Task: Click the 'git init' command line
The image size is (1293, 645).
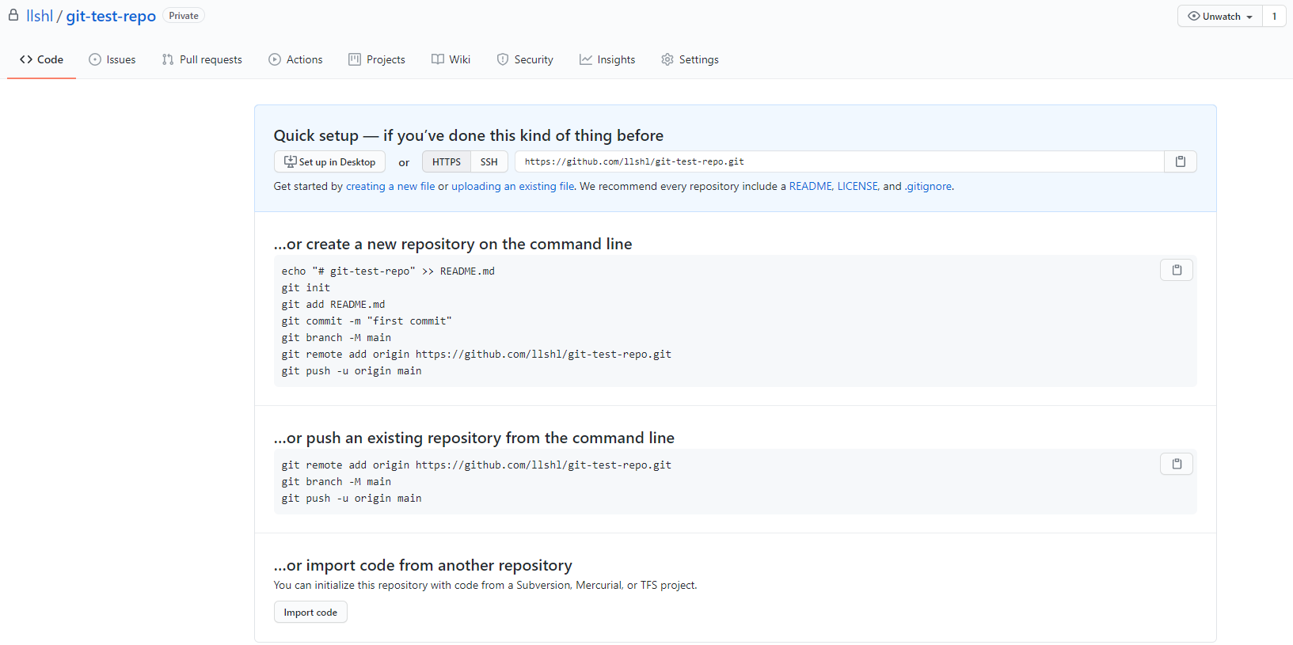Action: 306,288
